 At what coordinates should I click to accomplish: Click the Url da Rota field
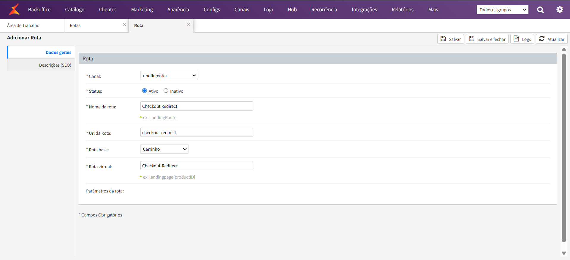coord(197,132)
